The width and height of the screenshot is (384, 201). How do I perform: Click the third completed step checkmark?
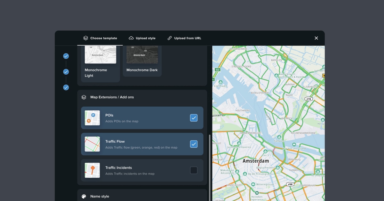click(66, 87)
